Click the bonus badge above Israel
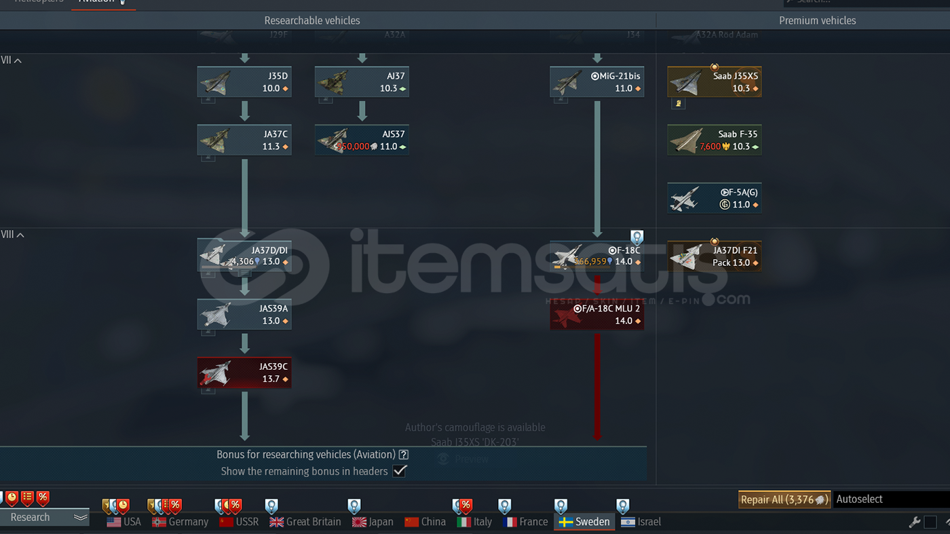Screen dimensions: 950x534 (x=623, y=506)
